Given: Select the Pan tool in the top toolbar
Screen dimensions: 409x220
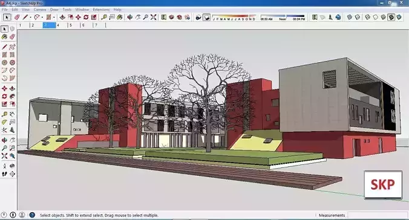Looking at the screenshot, I should [138, 17].
